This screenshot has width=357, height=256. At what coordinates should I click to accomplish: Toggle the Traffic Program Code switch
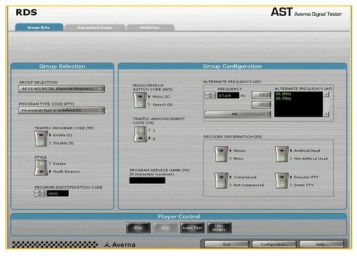[41, 138]
